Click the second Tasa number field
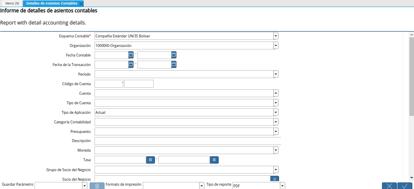This screenshot has width=414, height=189. [184, 160]
